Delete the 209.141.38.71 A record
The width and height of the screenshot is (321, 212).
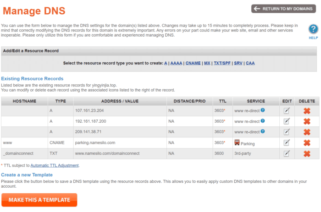307,132
